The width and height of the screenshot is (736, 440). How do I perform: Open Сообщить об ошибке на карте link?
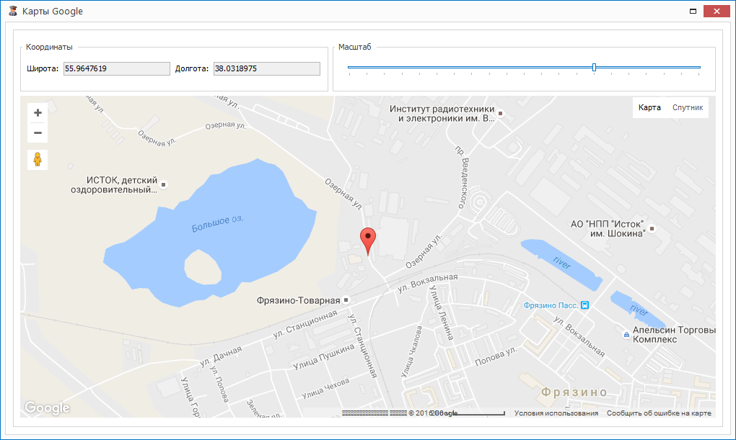click(659, 413)
